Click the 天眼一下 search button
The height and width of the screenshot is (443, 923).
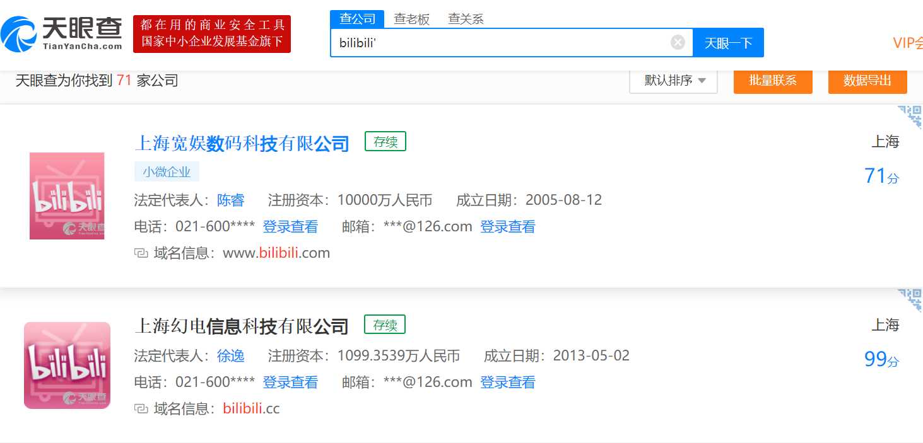click(x=728, y=43)
